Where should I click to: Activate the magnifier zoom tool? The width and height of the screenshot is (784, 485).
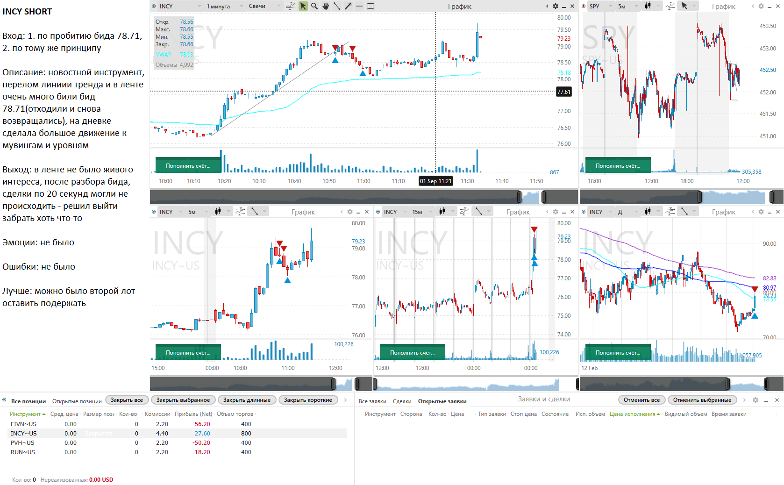click(x=314, y=6)
